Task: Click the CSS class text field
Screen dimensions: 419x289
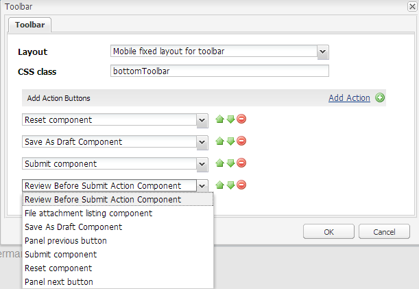Action: (x=219, y=71)
